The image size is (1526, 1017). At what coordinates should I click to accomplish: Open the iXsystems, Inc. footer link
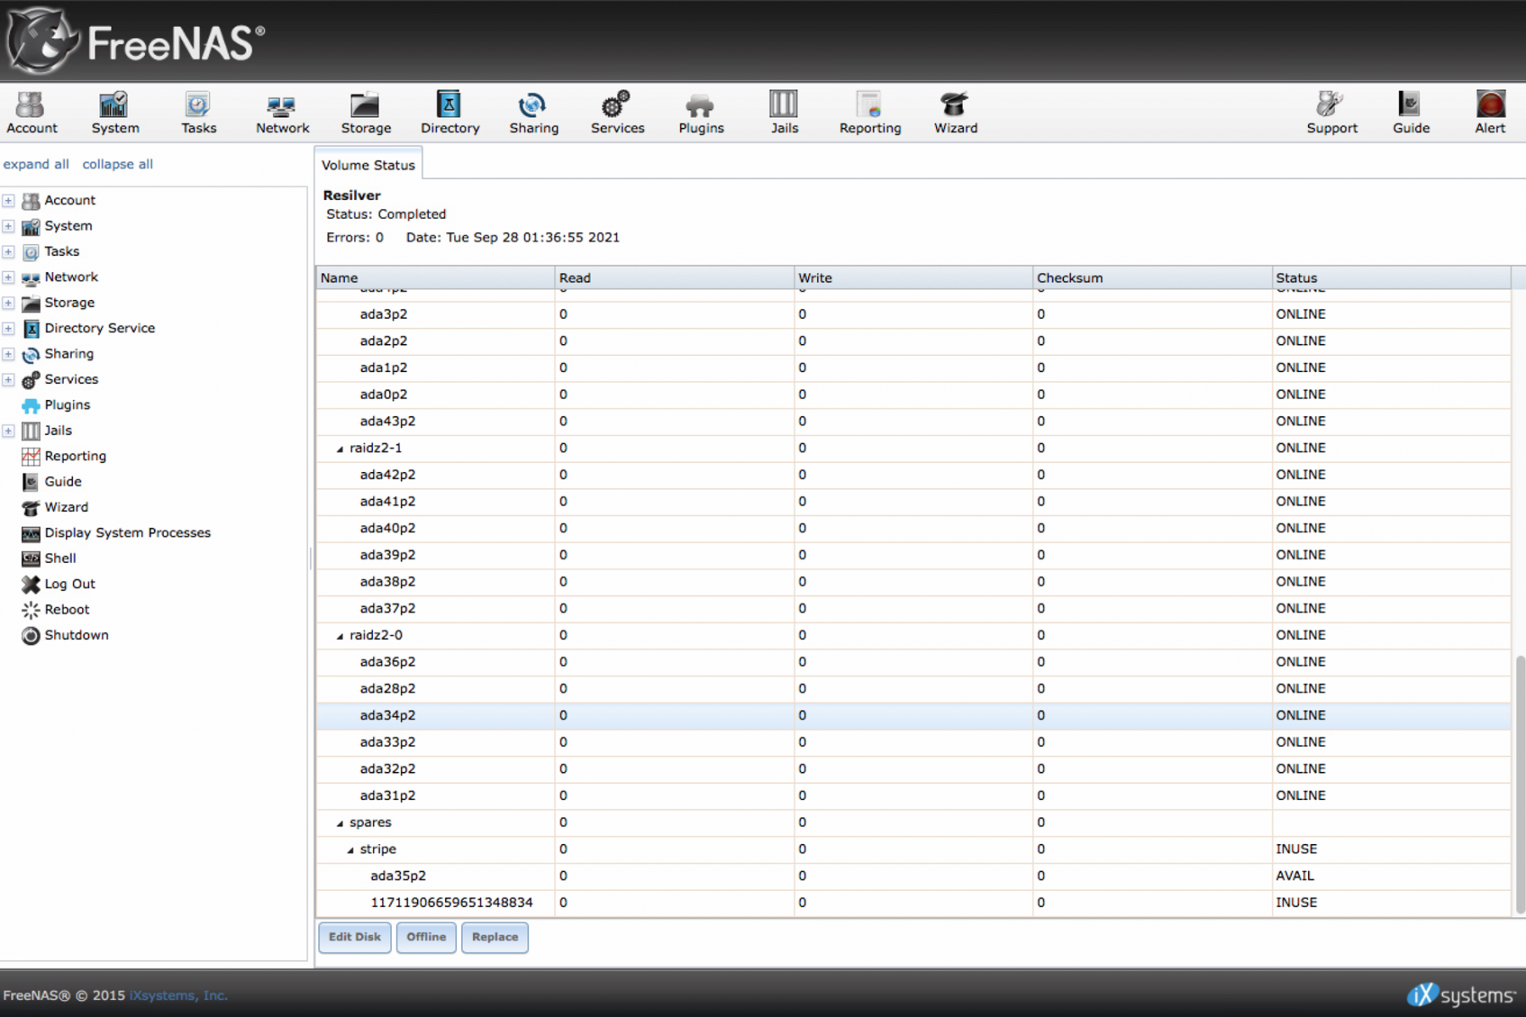coord(178,995)
